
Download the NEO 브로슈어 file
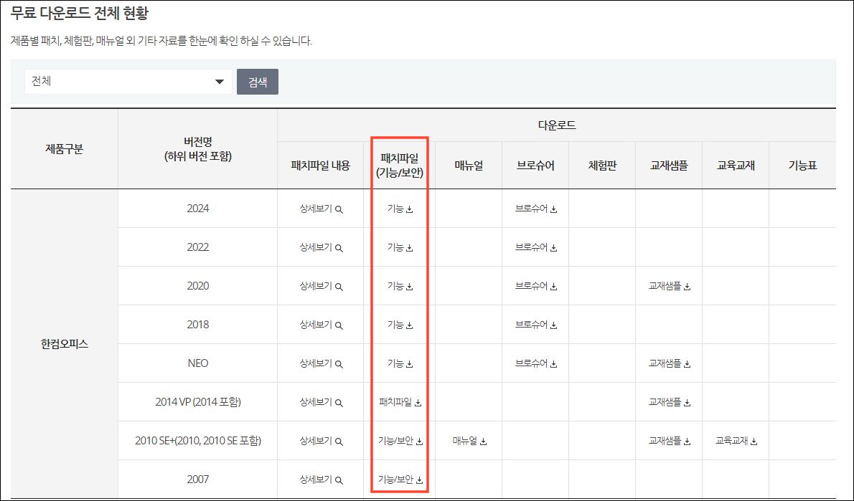click(x=535, y=363)
